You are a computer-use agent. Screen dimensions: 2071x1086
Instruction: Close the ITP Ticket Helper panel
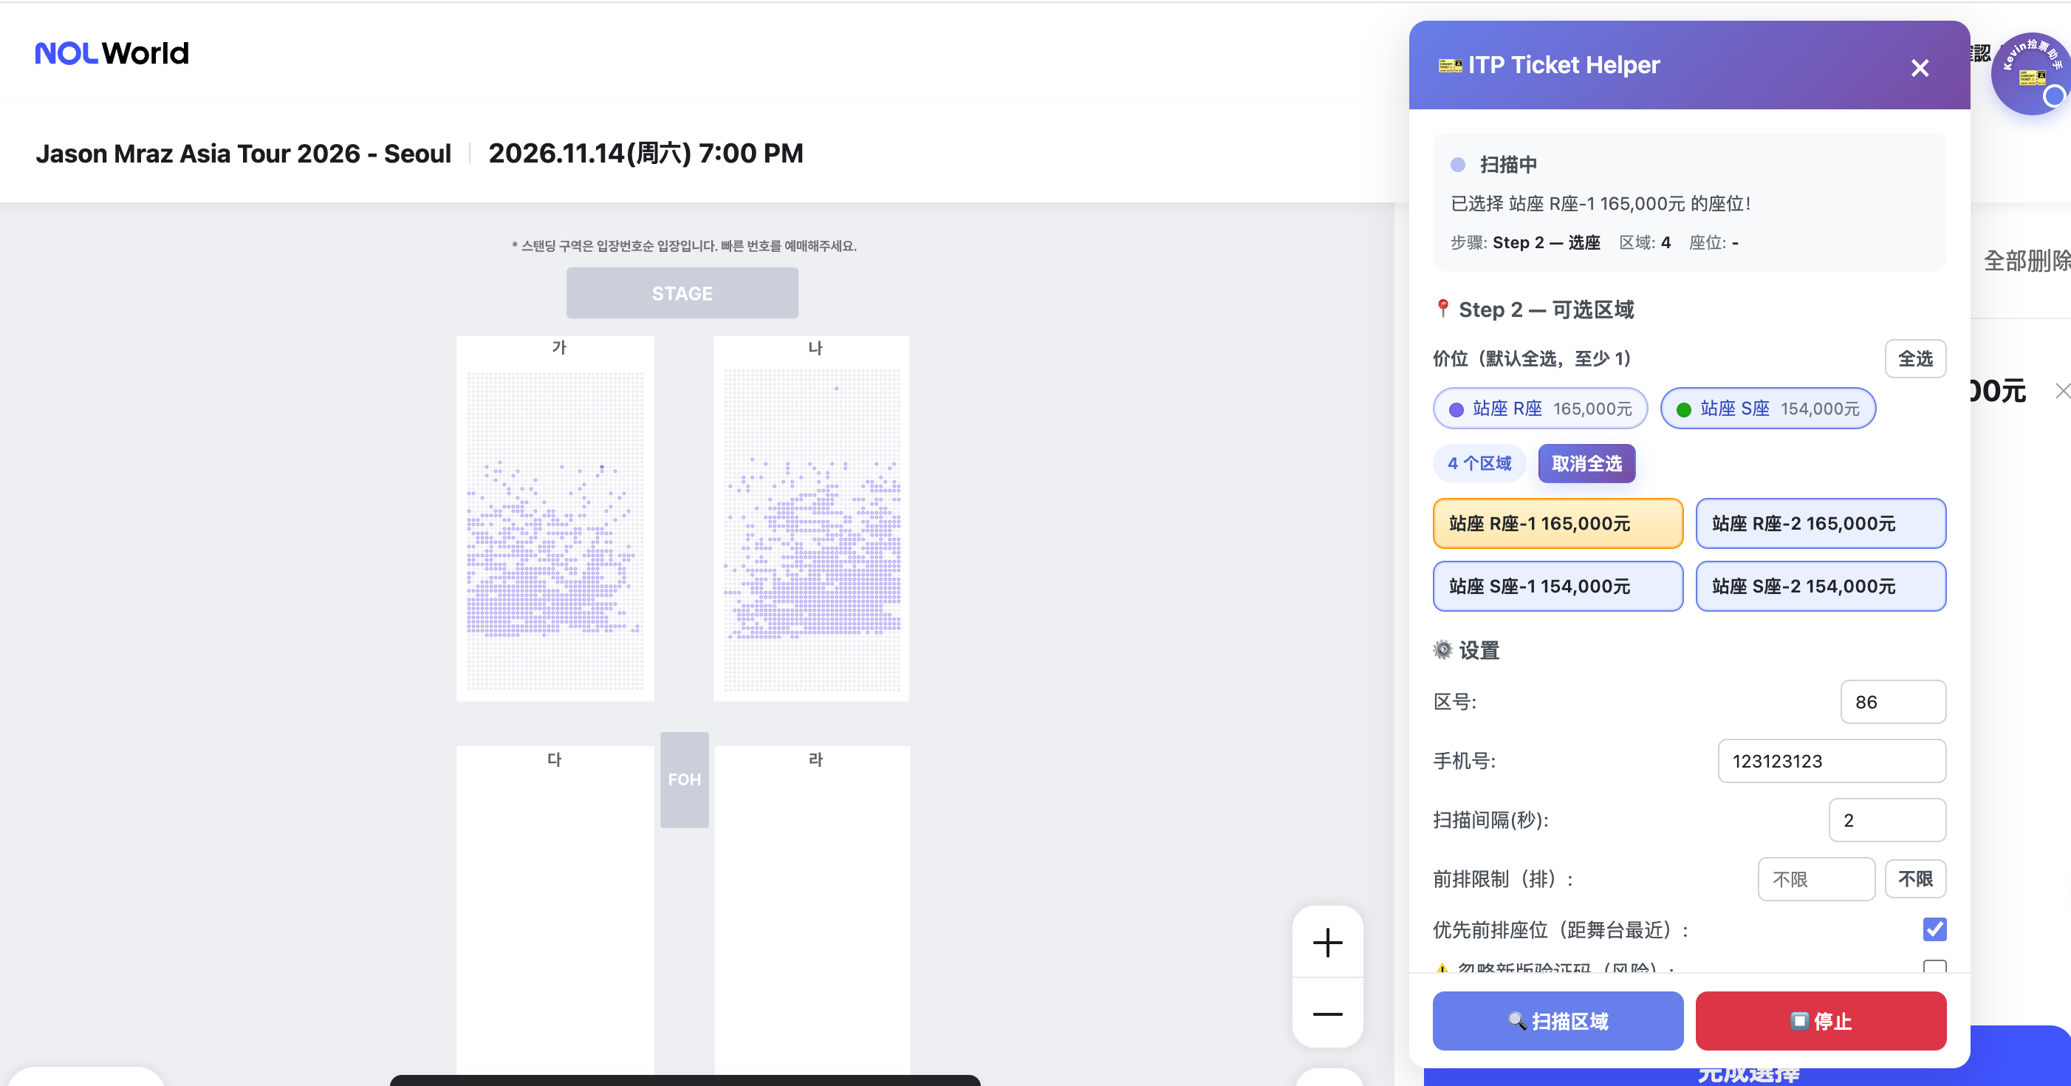(1920, 67)
